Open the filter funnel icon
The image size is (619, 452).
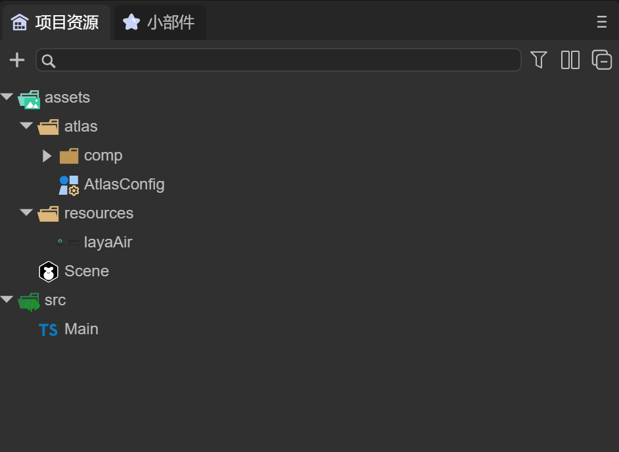[539, 60]
